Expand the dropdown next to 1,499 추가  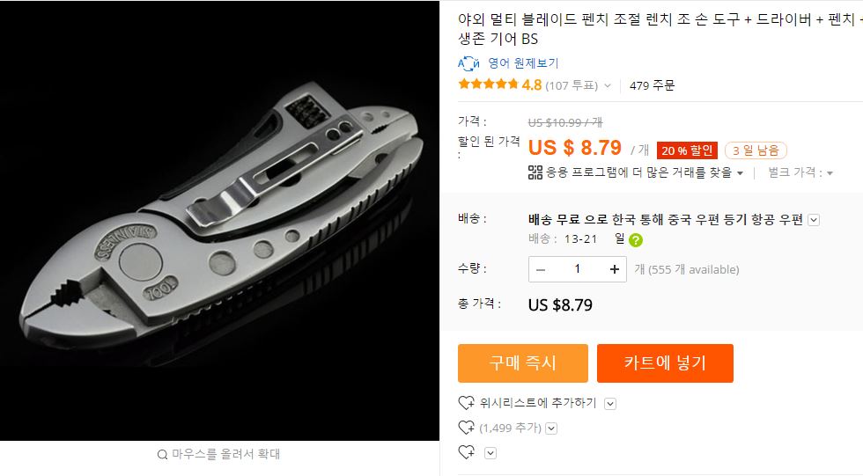tap(552, 428)
